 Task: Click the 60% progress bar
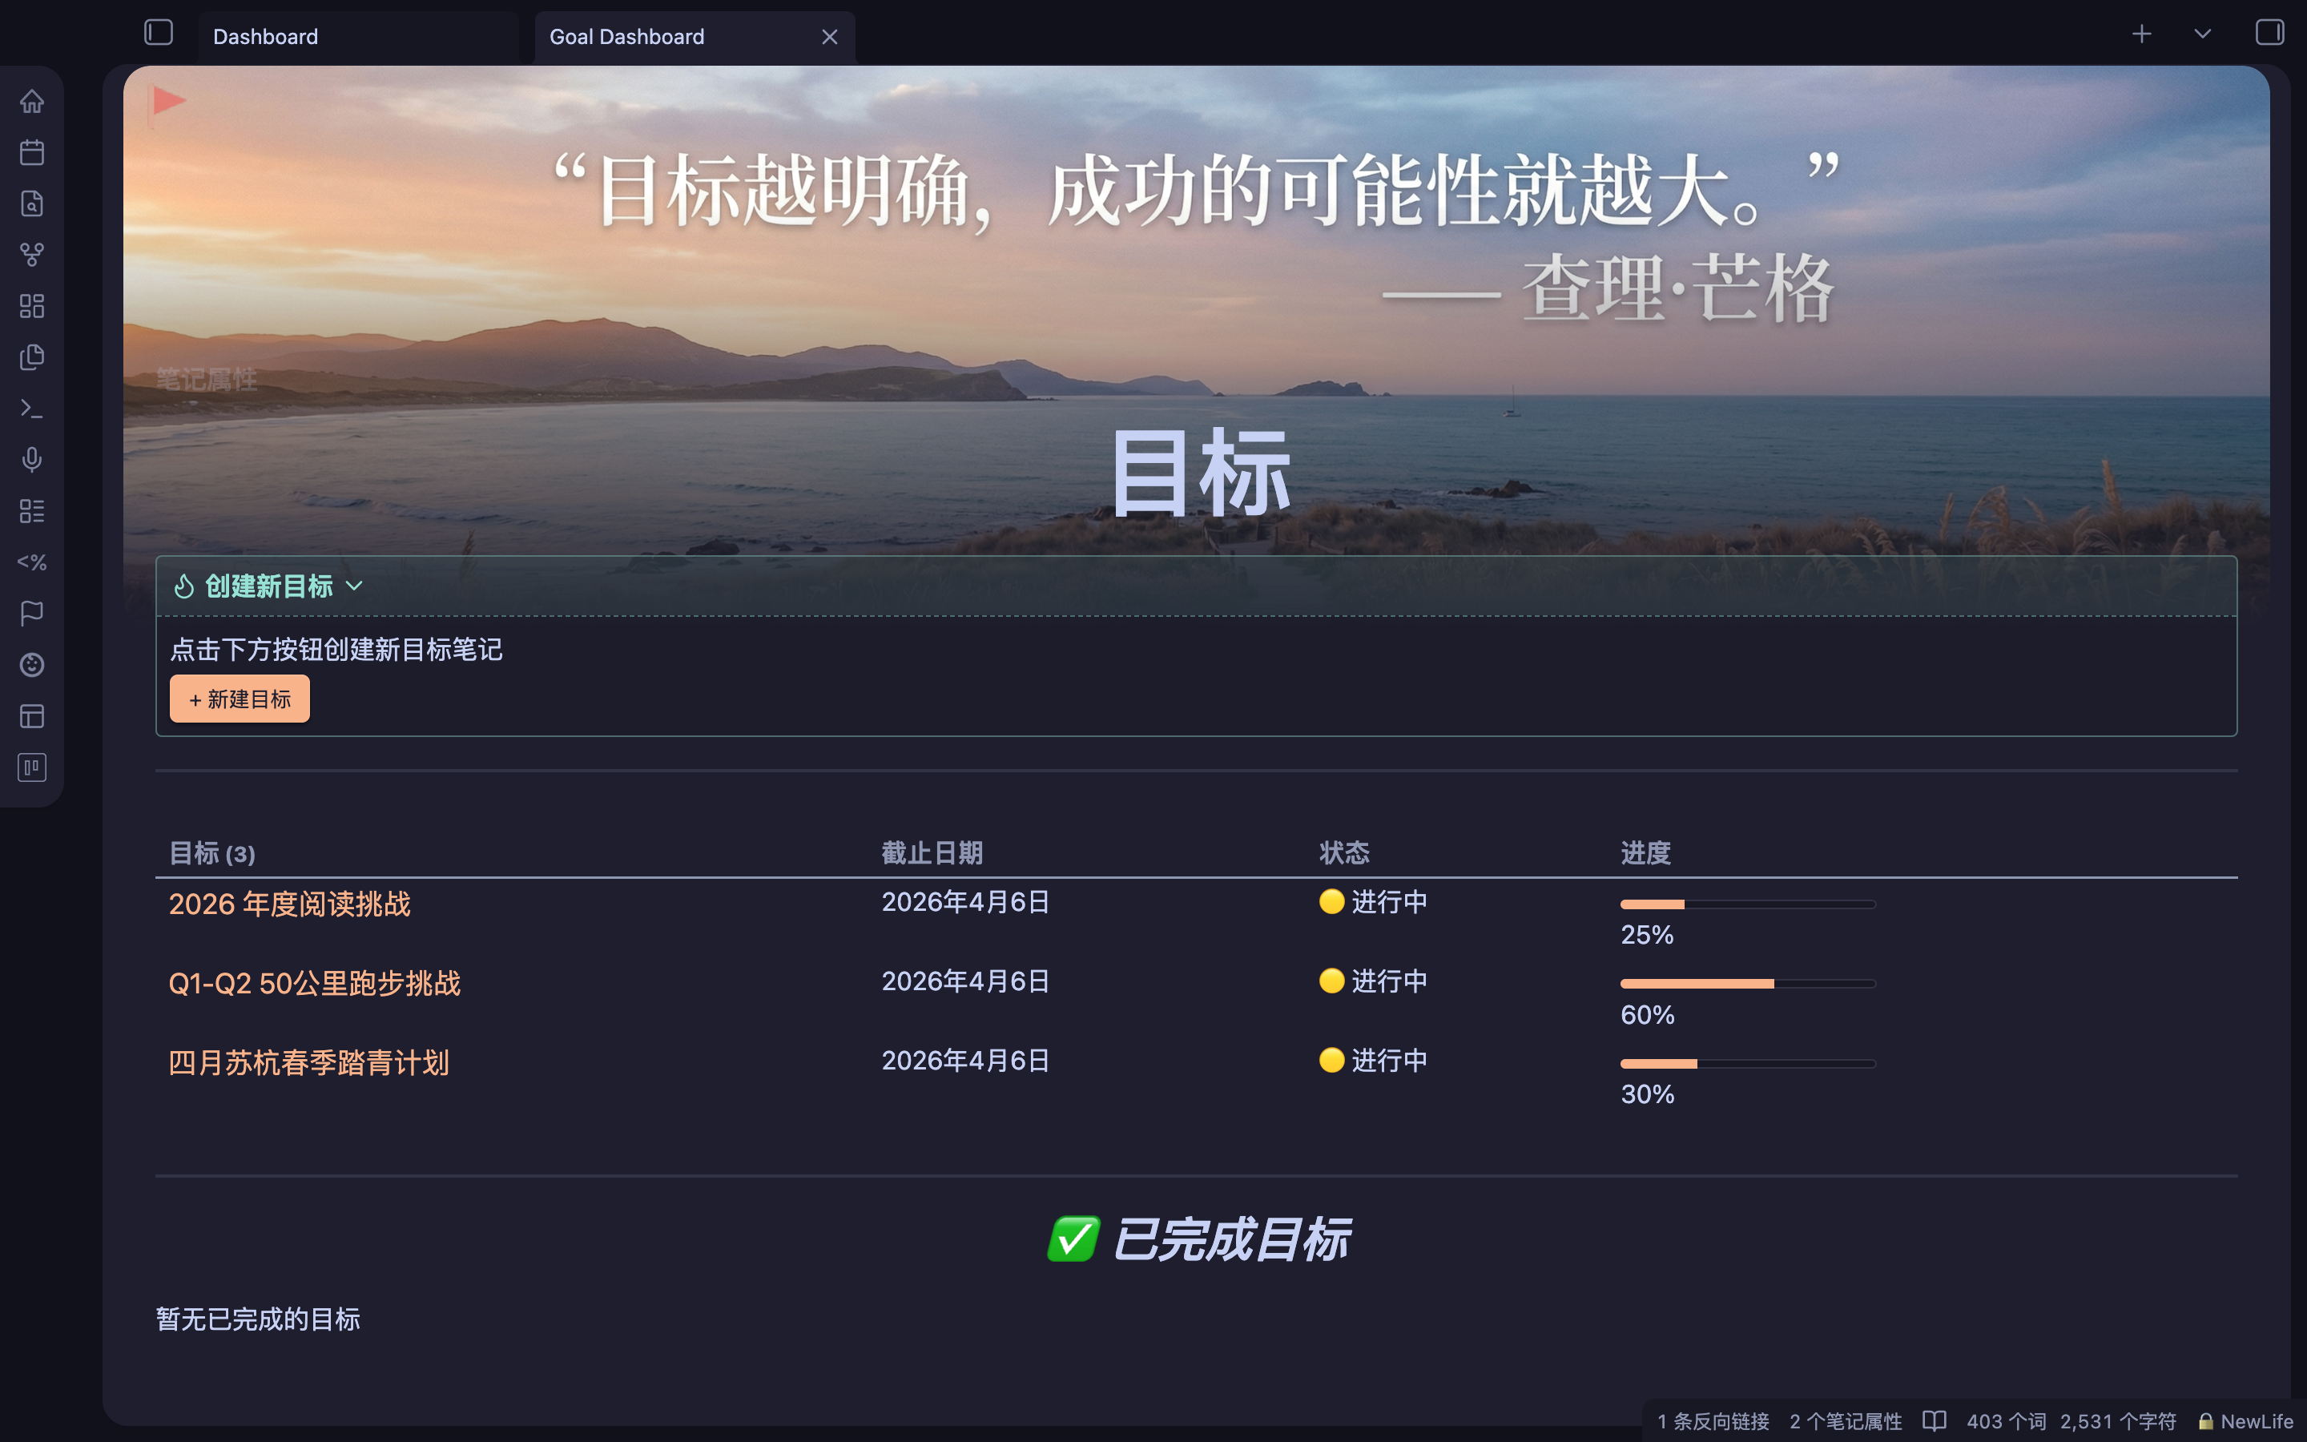tap(1747, 983)
